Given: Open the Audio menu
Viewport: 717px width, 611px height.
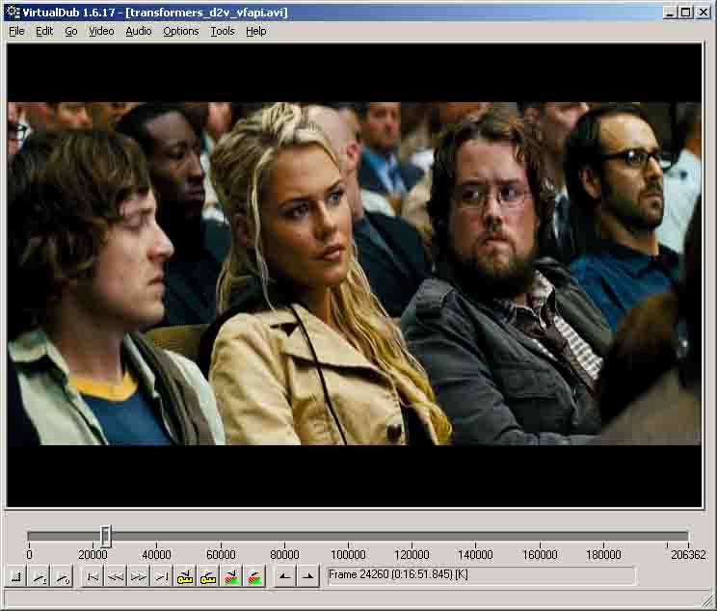Looking at the screenshot, I should (139, 31).
